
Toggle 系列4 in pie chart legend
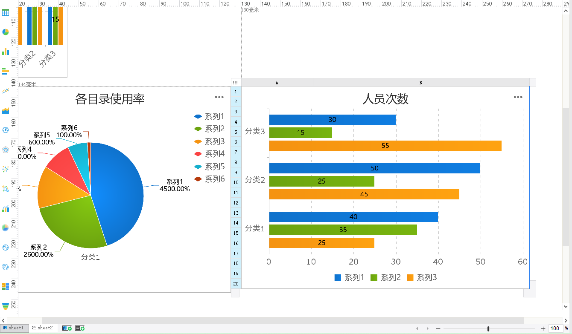click(209, 154)
